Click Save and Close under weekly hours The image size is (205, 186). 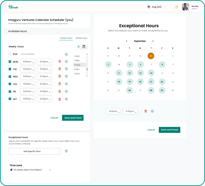click(73, 118)
